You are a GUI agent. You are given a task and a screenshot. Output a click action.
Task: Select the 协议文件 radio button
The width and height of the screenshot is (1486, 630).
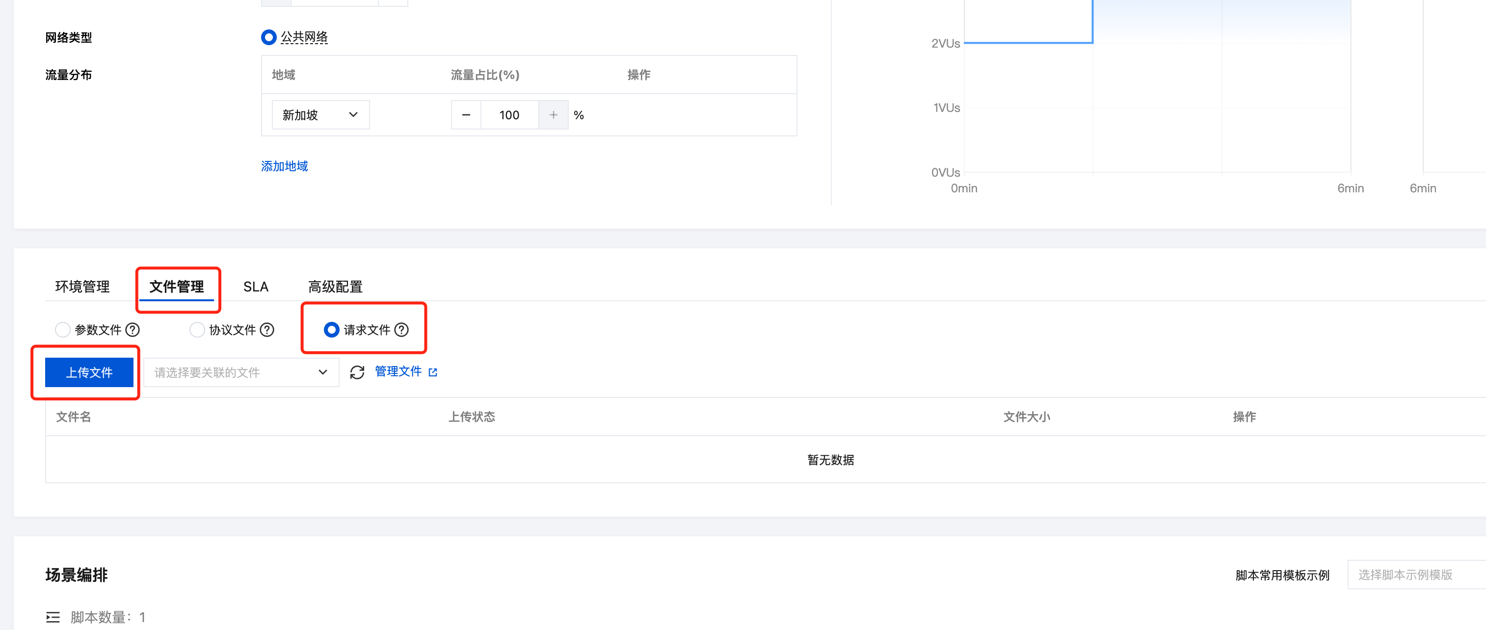(x=197, y=329)
